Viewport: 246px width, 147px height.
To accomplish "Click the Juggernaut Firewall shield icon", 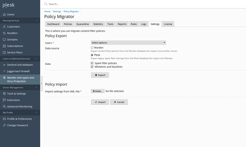I will [x=4, y=71].
